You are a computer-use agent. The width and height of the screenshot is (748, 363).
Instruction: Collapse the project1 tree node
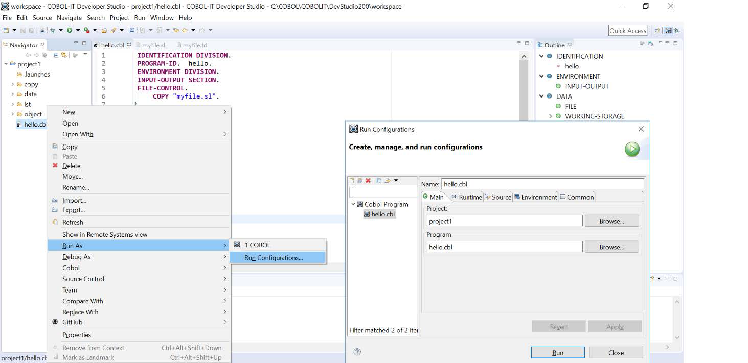[x=5, y=64]
